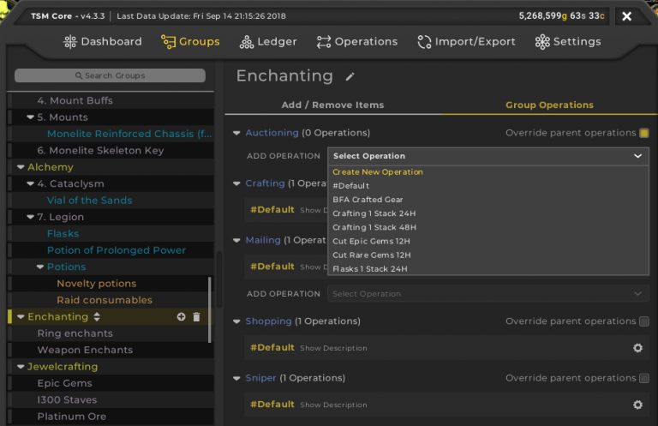
Task: Open Shopping operation gear settings
Action: coord(637,348)
